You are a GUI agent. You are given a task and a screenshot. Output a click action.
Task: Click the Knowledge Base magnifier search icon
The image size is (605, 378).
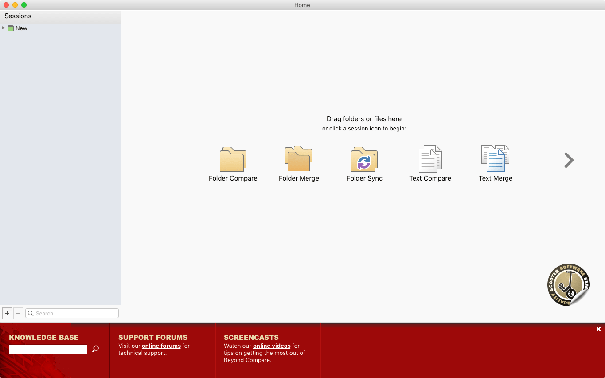pyautogui.click(x=95, y=349)
